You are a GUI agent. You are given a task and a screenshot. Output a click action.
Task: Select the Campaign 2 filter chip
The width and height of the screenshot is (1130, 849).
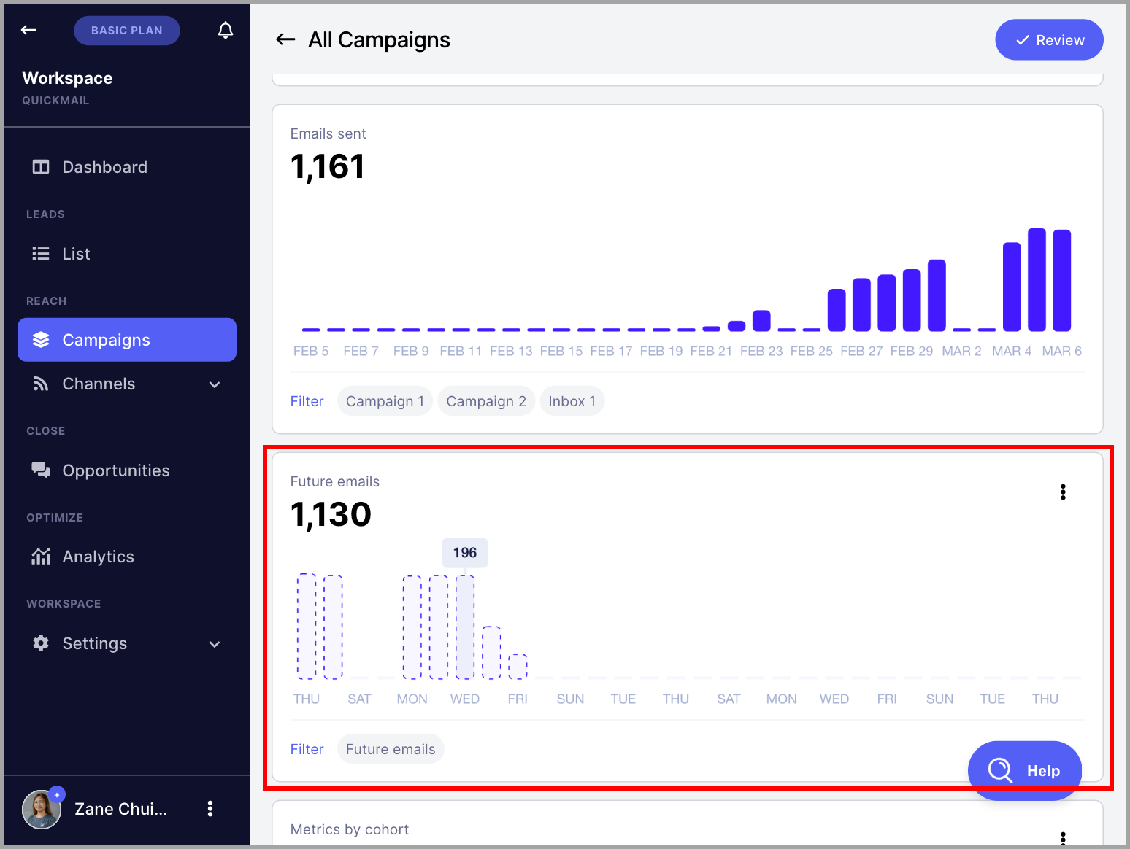coord(486,401)
